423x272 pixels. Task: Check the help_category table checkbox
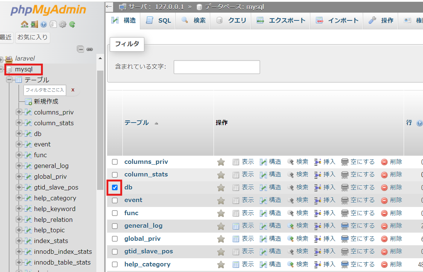click(115, 264)
